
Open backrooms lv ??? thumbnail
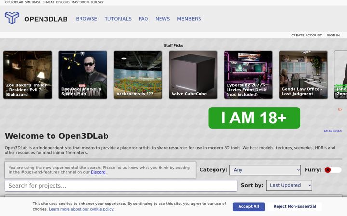(138, 75)
